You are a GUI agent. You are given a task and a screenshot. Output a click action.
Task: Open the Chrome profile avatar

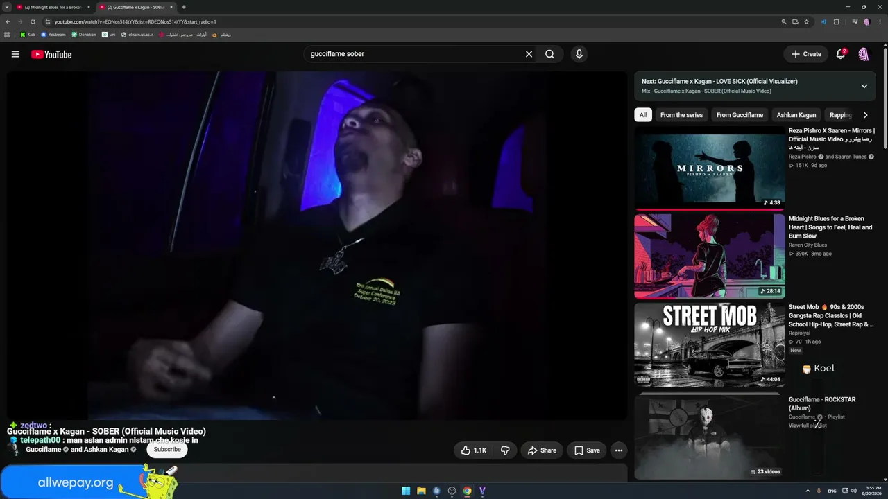click(866, 21)
